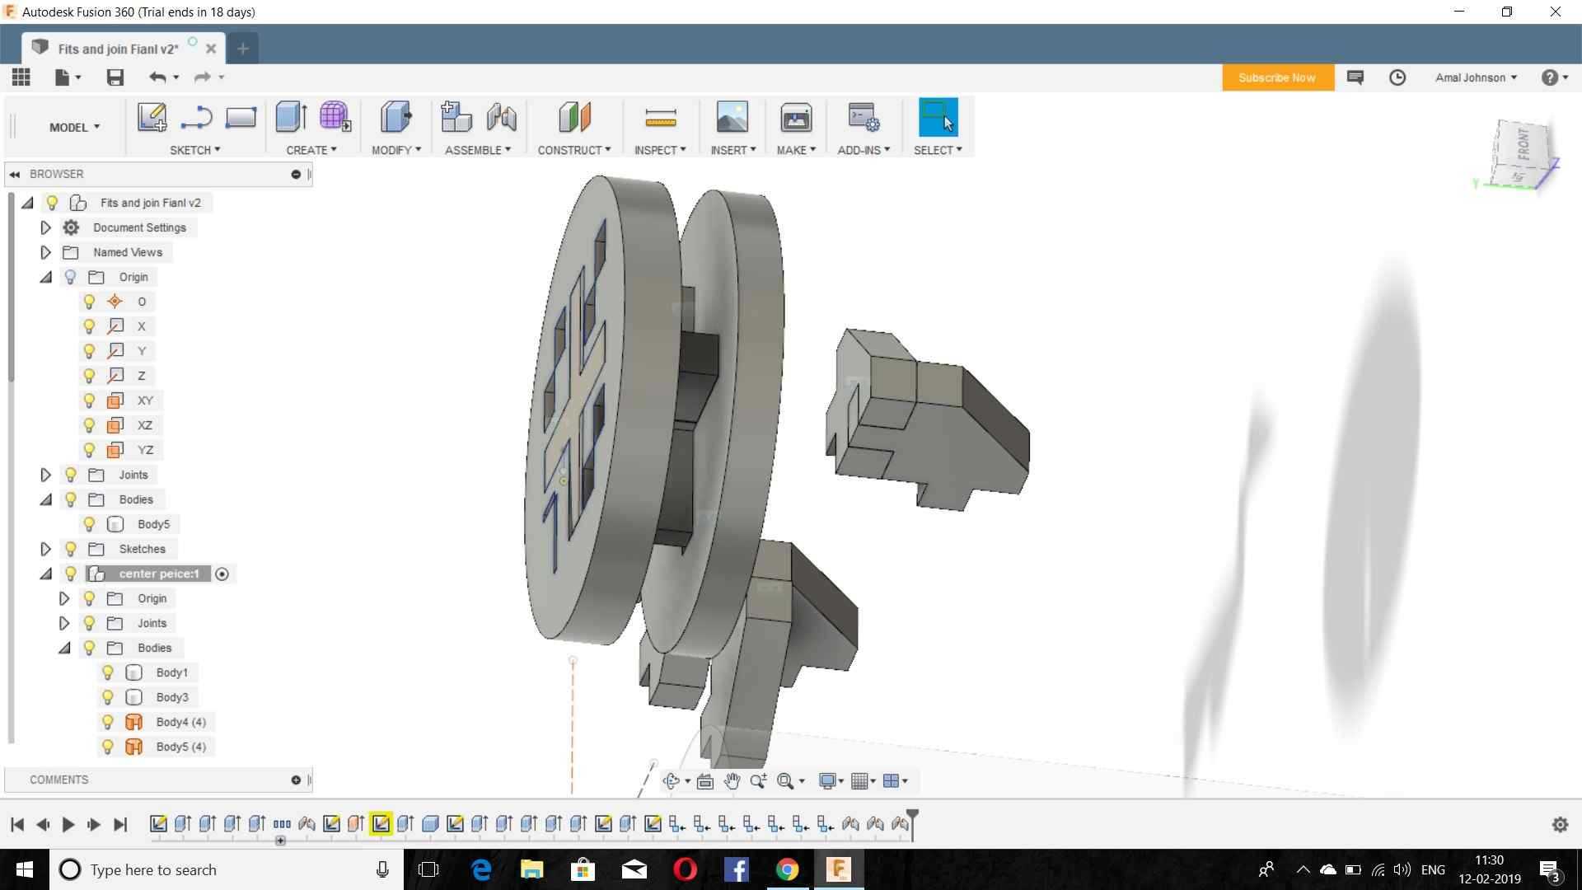
Task: Select the Pan hand navigation tool
Action: click(732, 781)
